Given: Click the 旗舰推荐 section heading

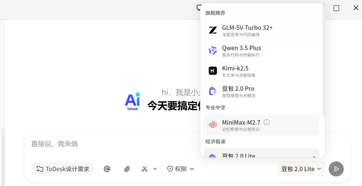Looking at the screenshot, I should tap(215, 13).
